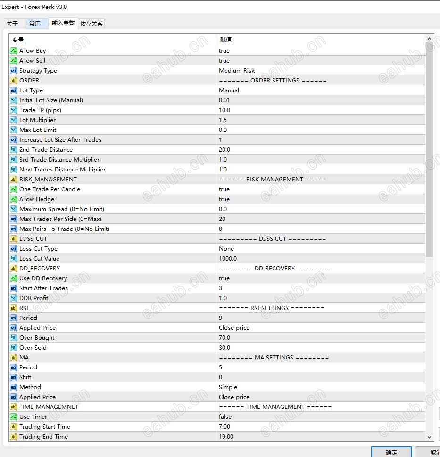Click the 变量 column header
440x457 pixels.
pyautogui.click(x=113, y=40)
